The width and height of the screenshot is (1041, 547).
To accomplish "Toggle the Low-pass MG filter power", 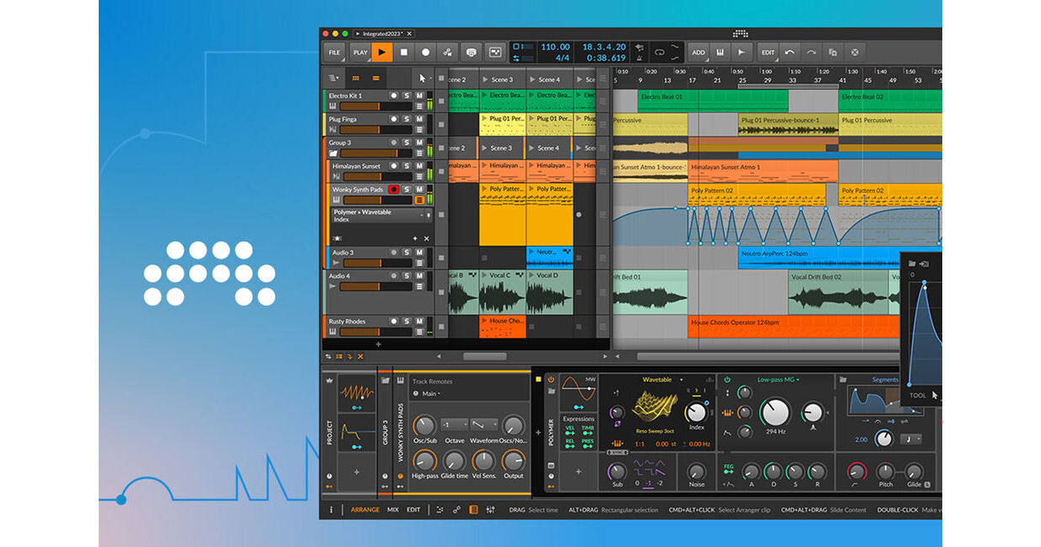I will coord(727,380).
